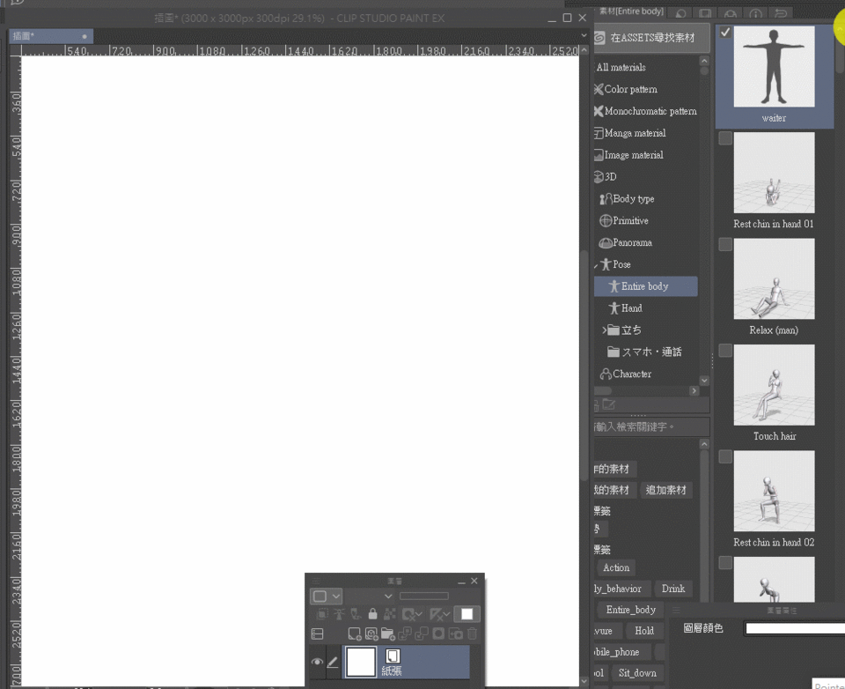Toggle lock transparent pixels icon

389,613
